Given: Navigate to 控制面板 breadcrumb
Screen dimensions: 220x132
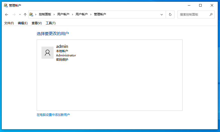Looking at the screenshot, I should (45, 15).
